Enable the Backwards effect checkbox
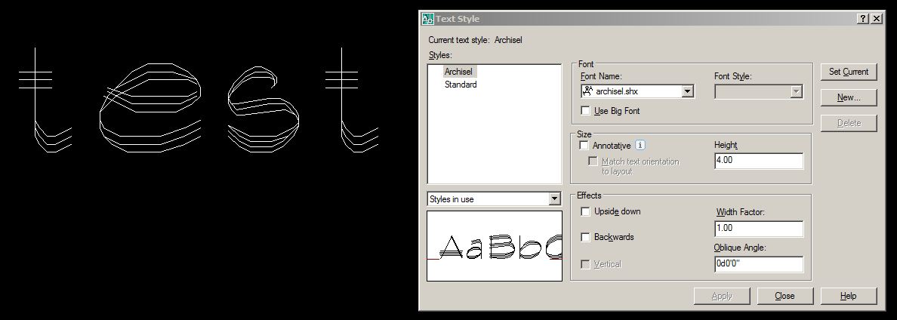This screenshot has height=320, width=897. click(585, 237)
